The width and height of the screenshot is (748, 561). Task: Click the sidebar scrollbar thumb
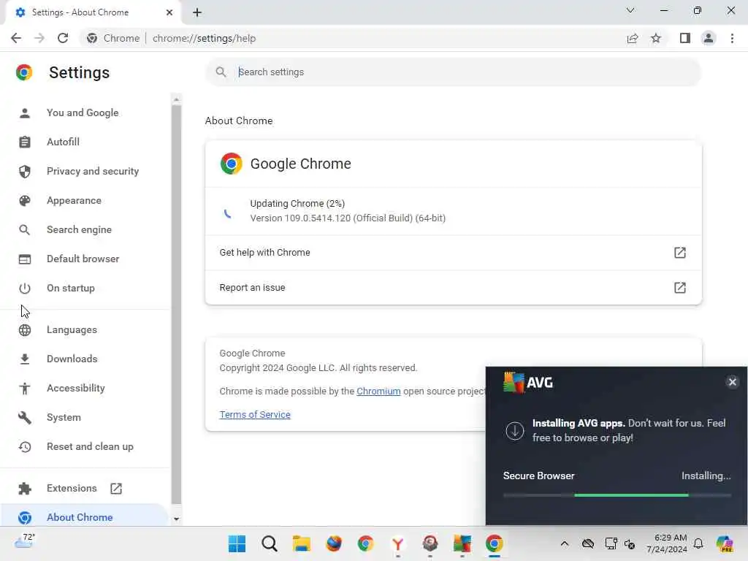click(176, 305)
